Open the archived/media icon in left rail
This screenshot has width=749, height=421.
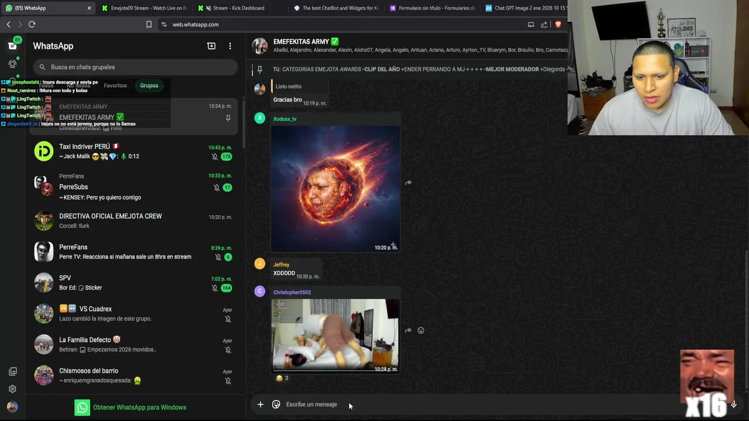[12, 372]
